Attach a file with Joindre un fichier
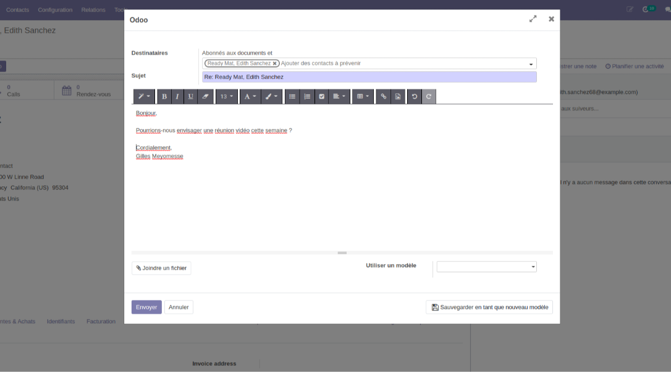 click(x=161, y=268)
